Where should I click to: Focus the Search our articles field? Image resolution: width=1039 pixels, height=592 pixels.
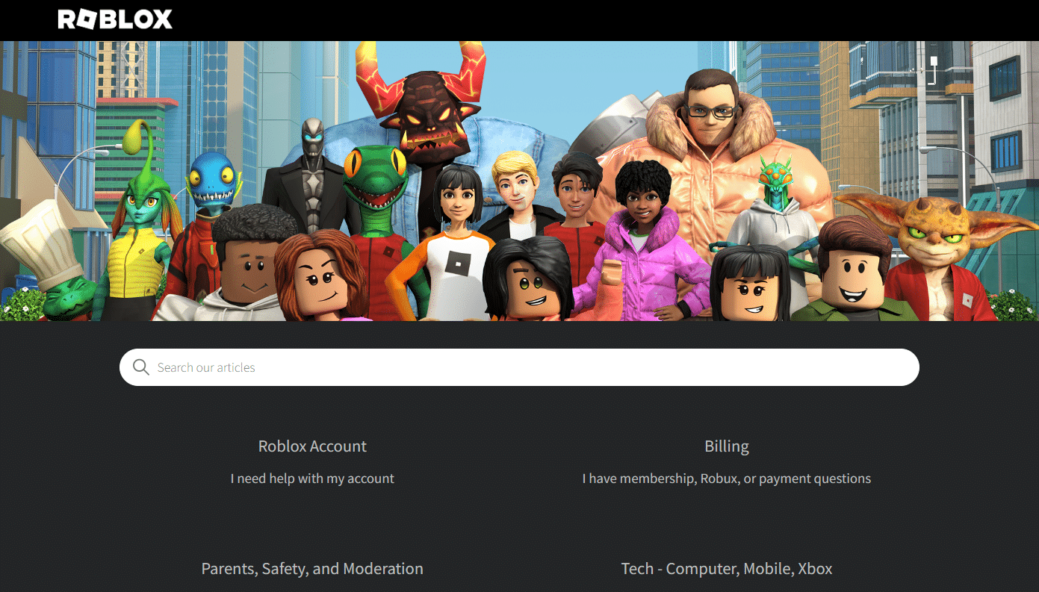click(519, 367)
